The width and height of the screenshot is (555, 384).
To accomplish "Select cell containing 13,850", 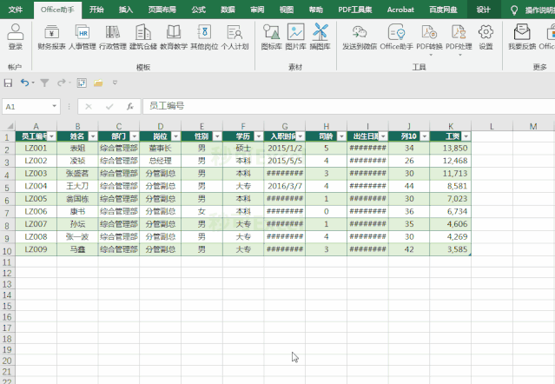I will (x=451, y=148).
